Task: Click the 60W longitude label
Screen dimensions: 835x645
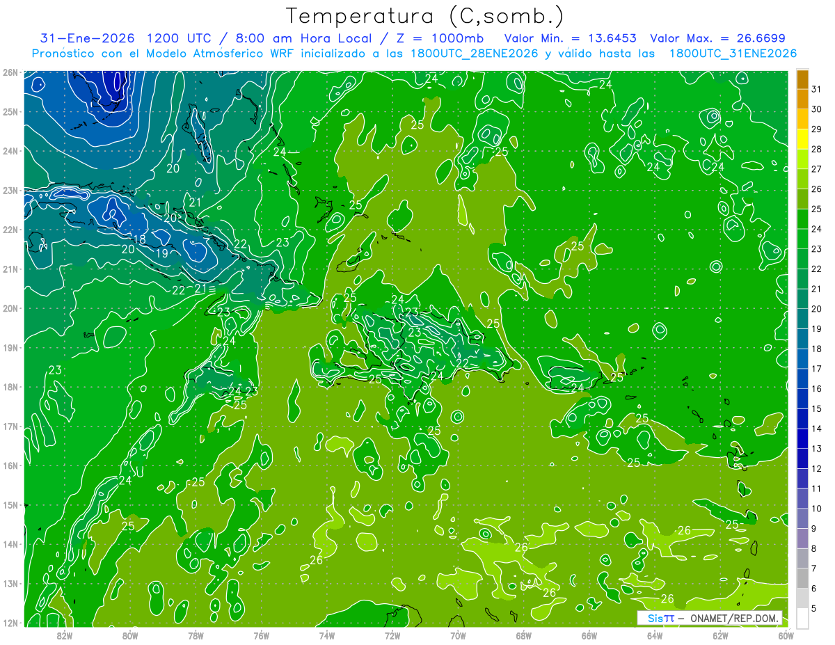Action: pyautogui.click(x=786, y=635)
